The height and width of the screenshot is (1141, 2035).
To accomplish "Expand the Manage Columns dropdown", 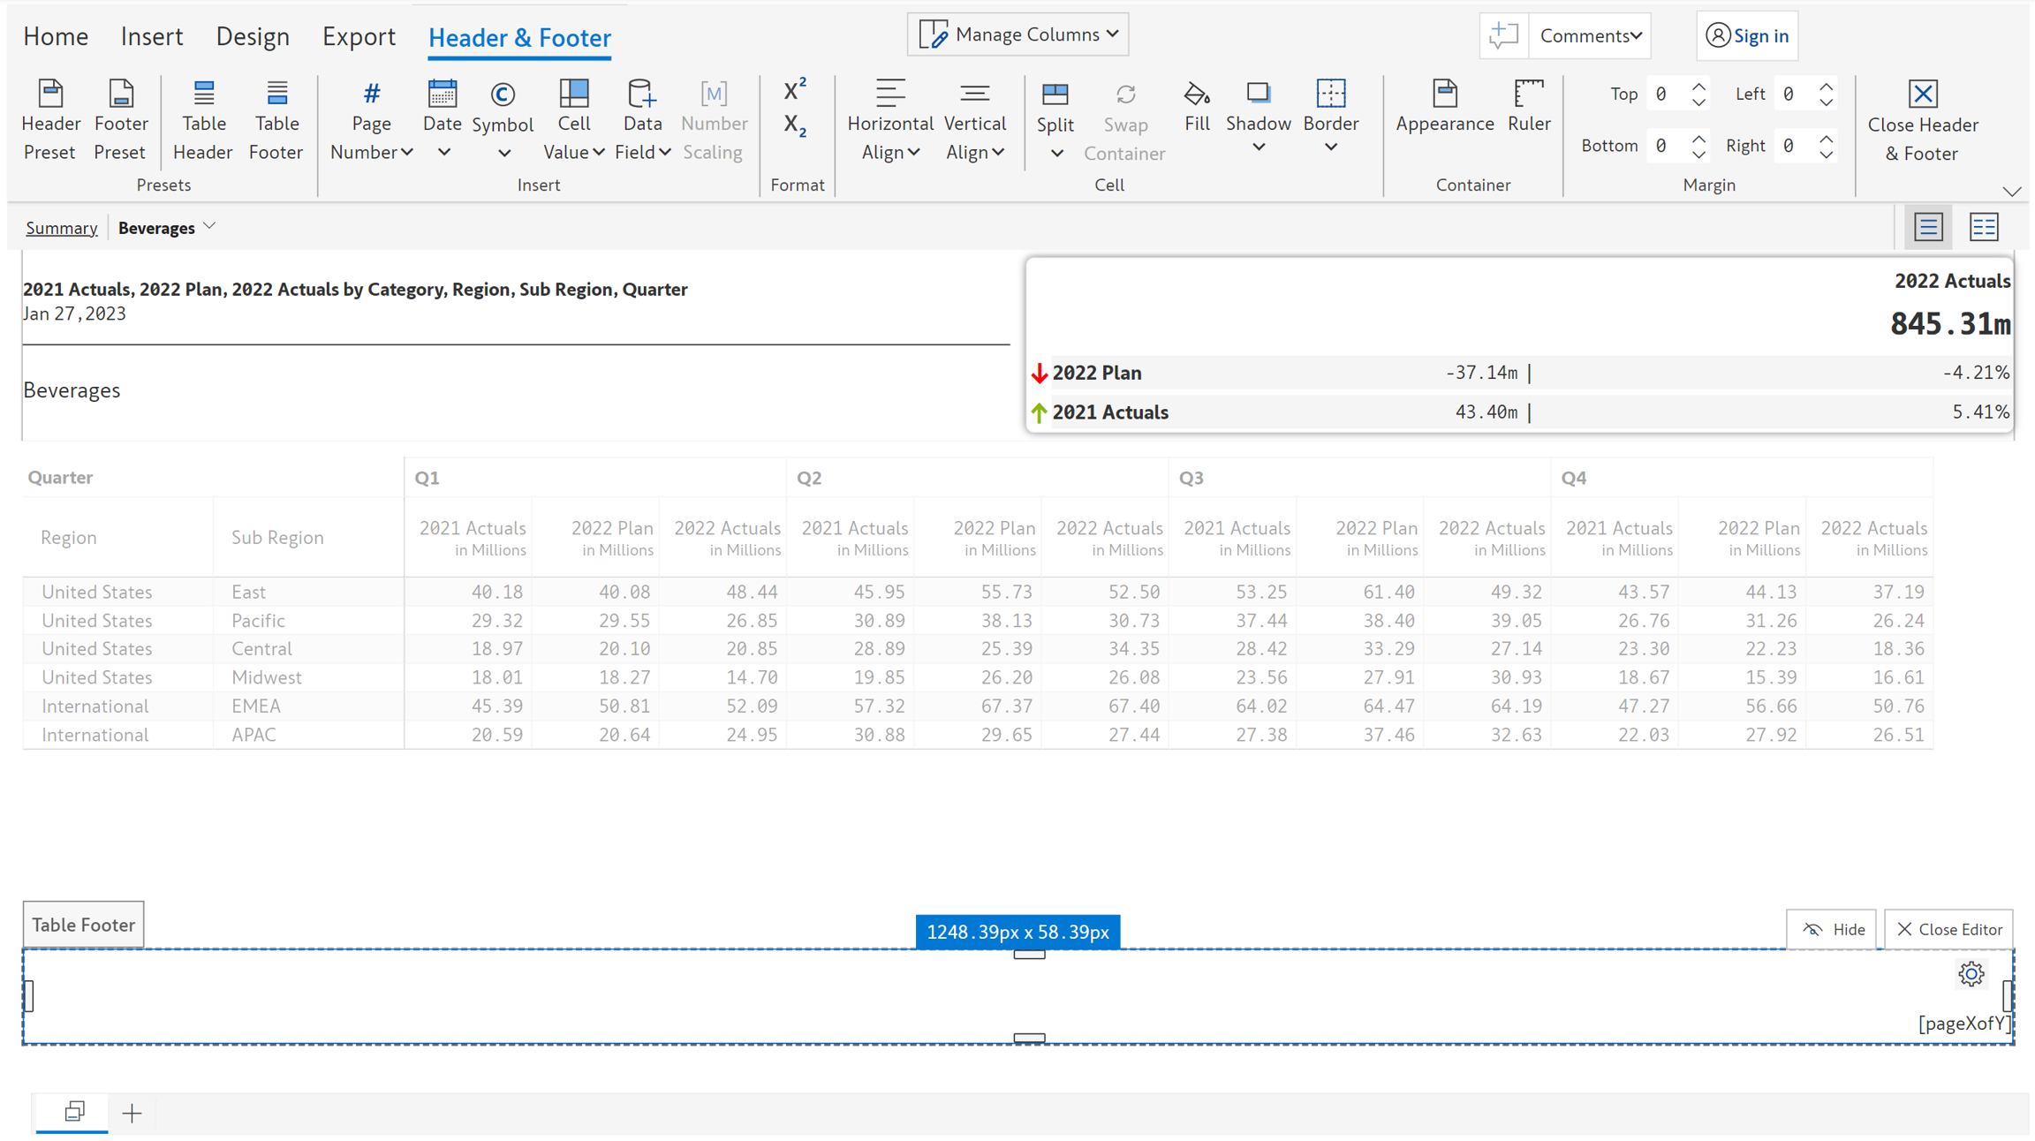I will 1018,34.
